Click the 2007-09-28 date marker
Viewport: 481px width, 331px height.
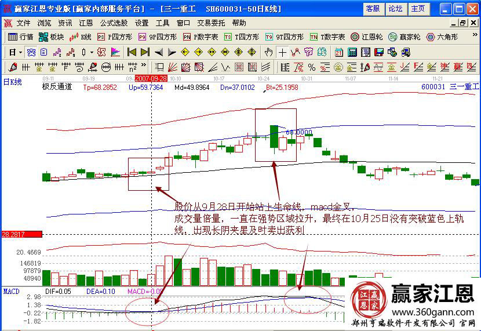pyautogui.click(x=151, y=77)
